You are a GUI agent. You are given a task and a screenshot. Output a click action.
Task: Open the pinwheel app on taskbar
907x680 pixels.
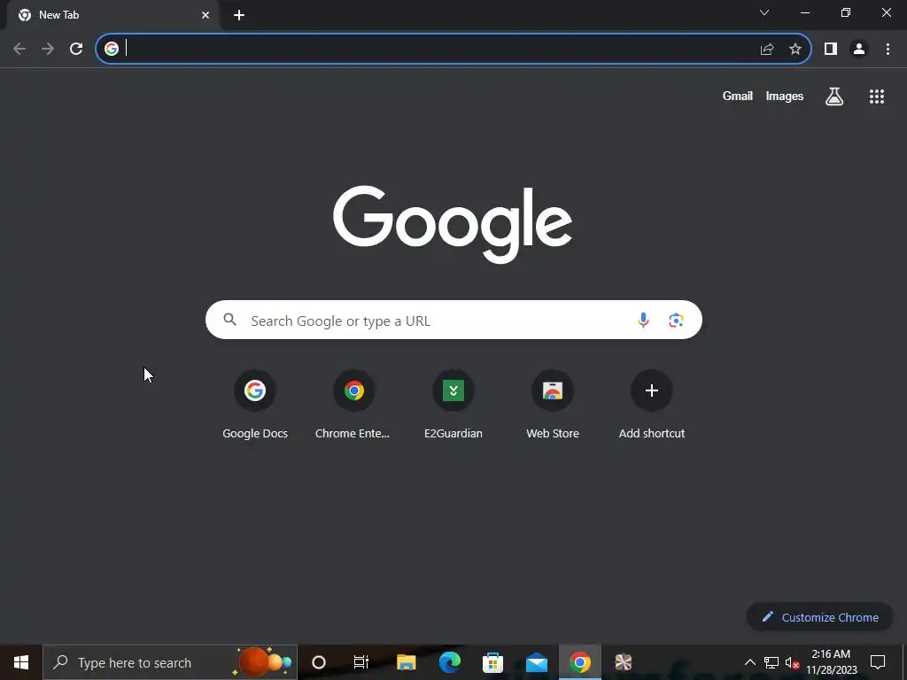(x=623, y=662)
